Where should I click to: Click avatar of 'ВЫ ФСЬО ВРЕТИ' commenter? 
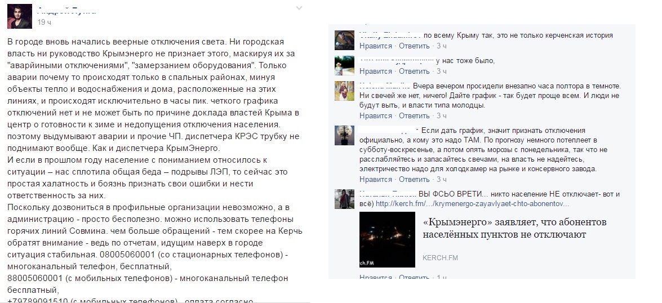(x=344, y=199)
